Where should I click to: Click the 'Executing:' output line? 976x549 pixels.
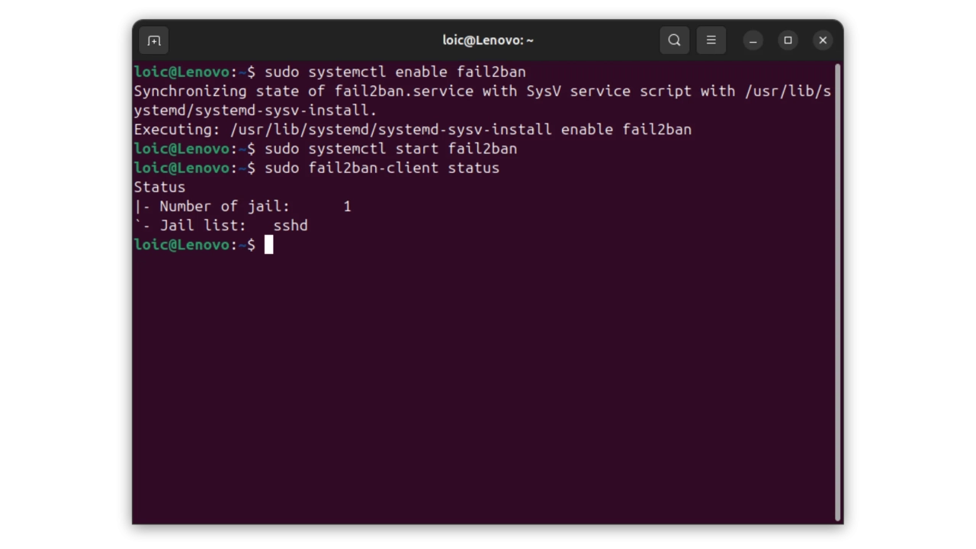pyautogui.click(x=413, y=130)
